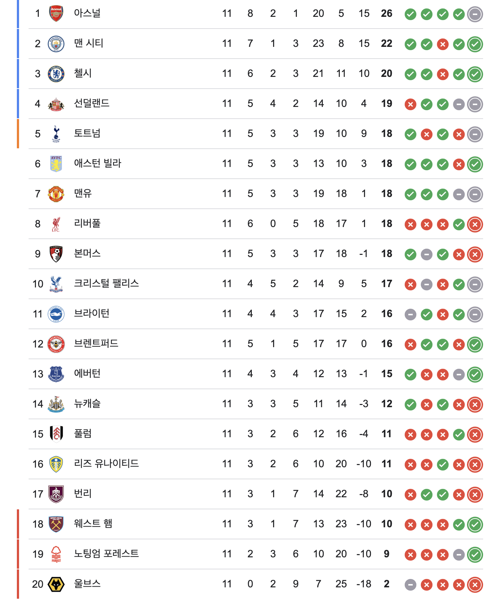Click the Liverpool LFC crest
Screen dimensions: 504x602
pos(56,224)
